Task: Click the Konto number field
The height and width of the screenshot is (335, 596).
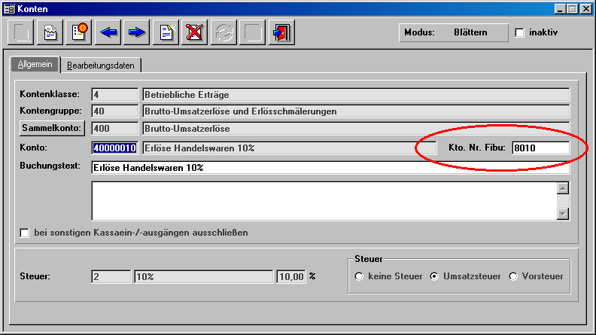Action: pos(114,148)
